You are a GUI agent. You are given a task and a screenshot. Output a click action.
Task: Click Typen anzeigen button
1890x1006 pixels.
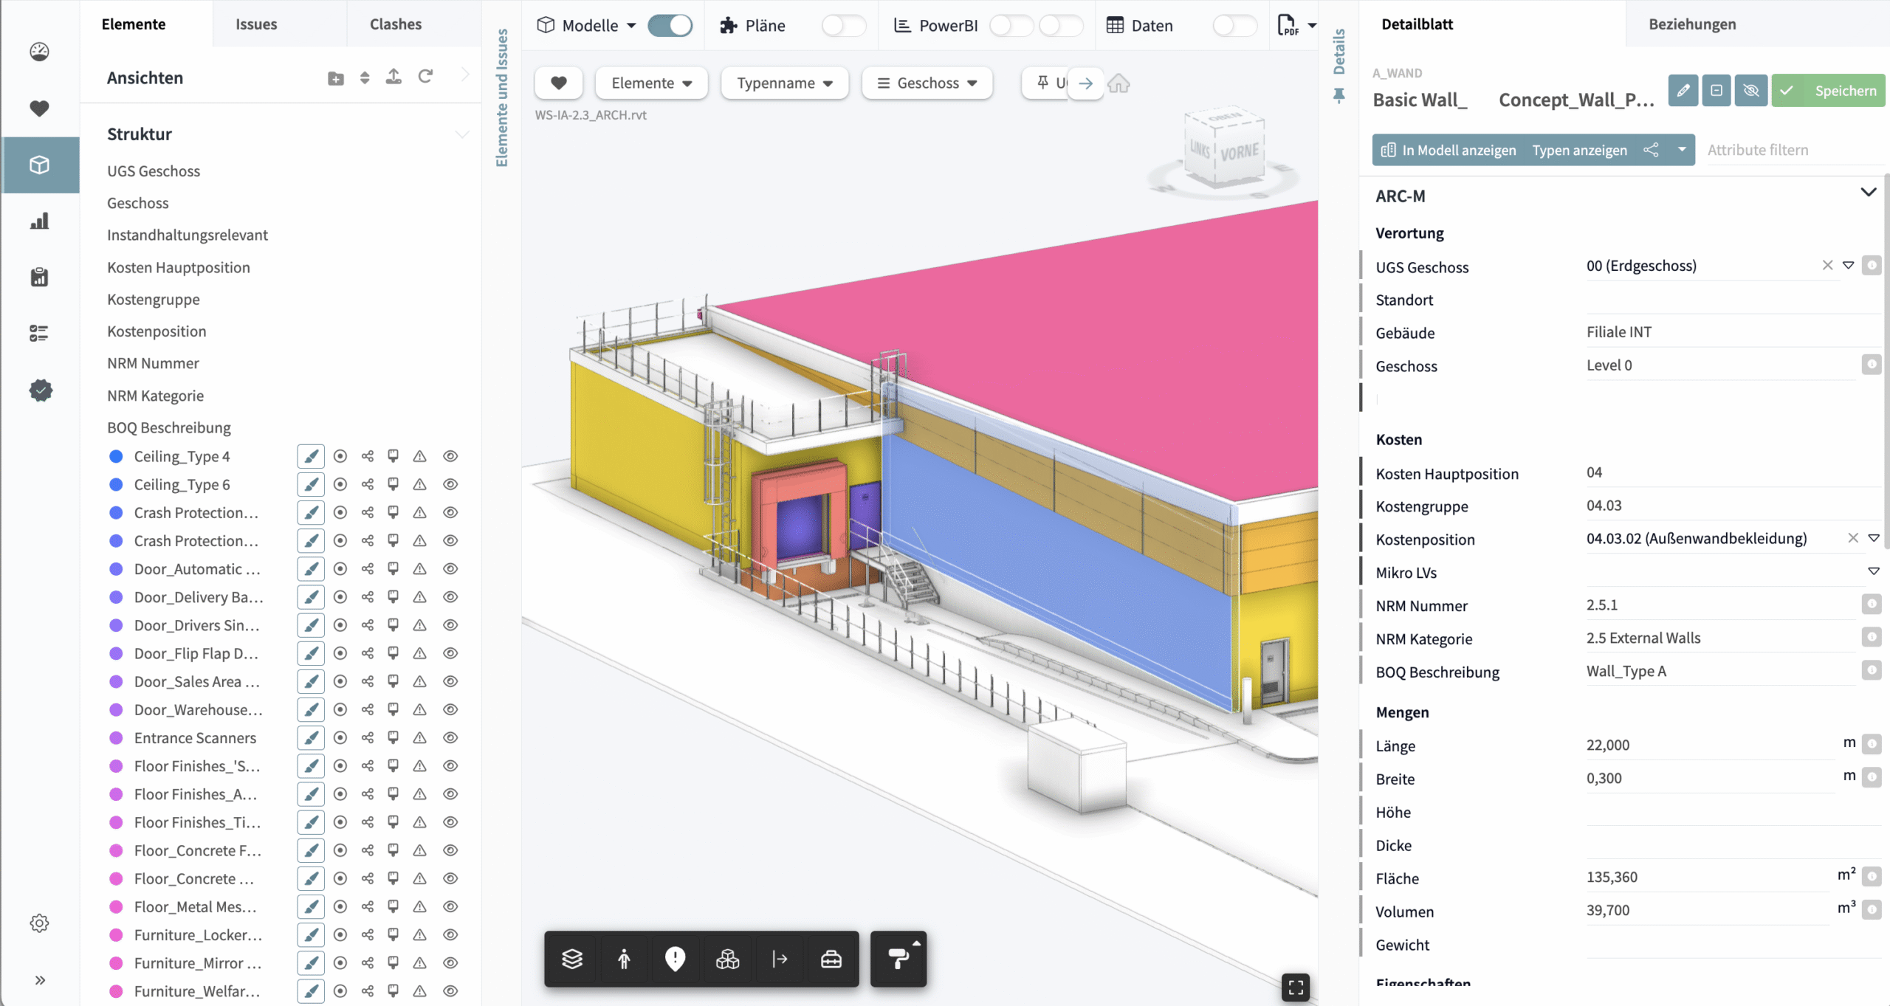pyautogui.click(x=1579, y=150)
